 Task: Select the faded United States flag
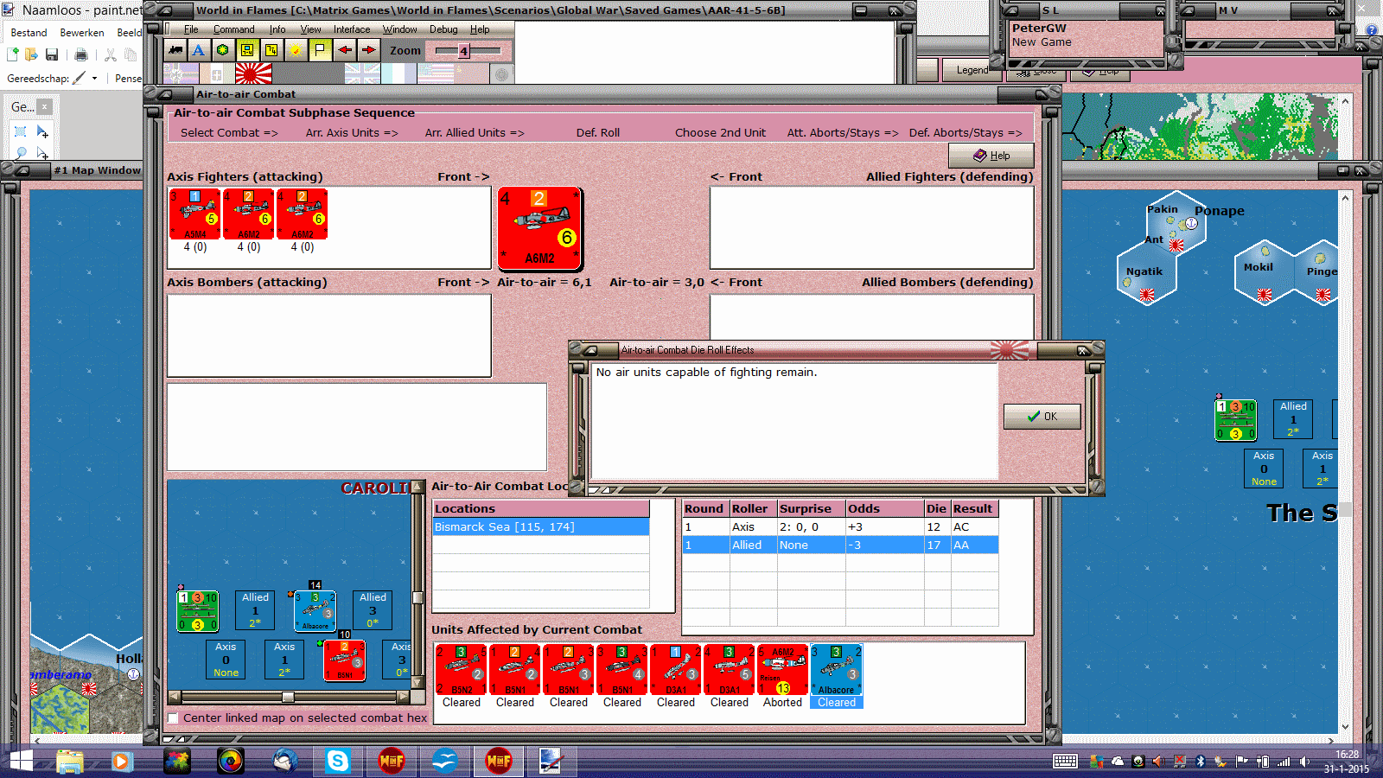tap(436, 73)
